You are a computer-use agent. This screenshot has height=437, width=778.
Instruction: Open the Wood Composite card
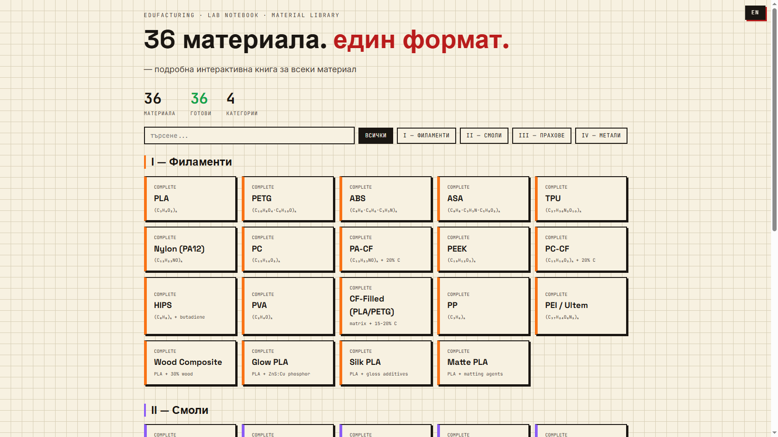tap(190, 363)
